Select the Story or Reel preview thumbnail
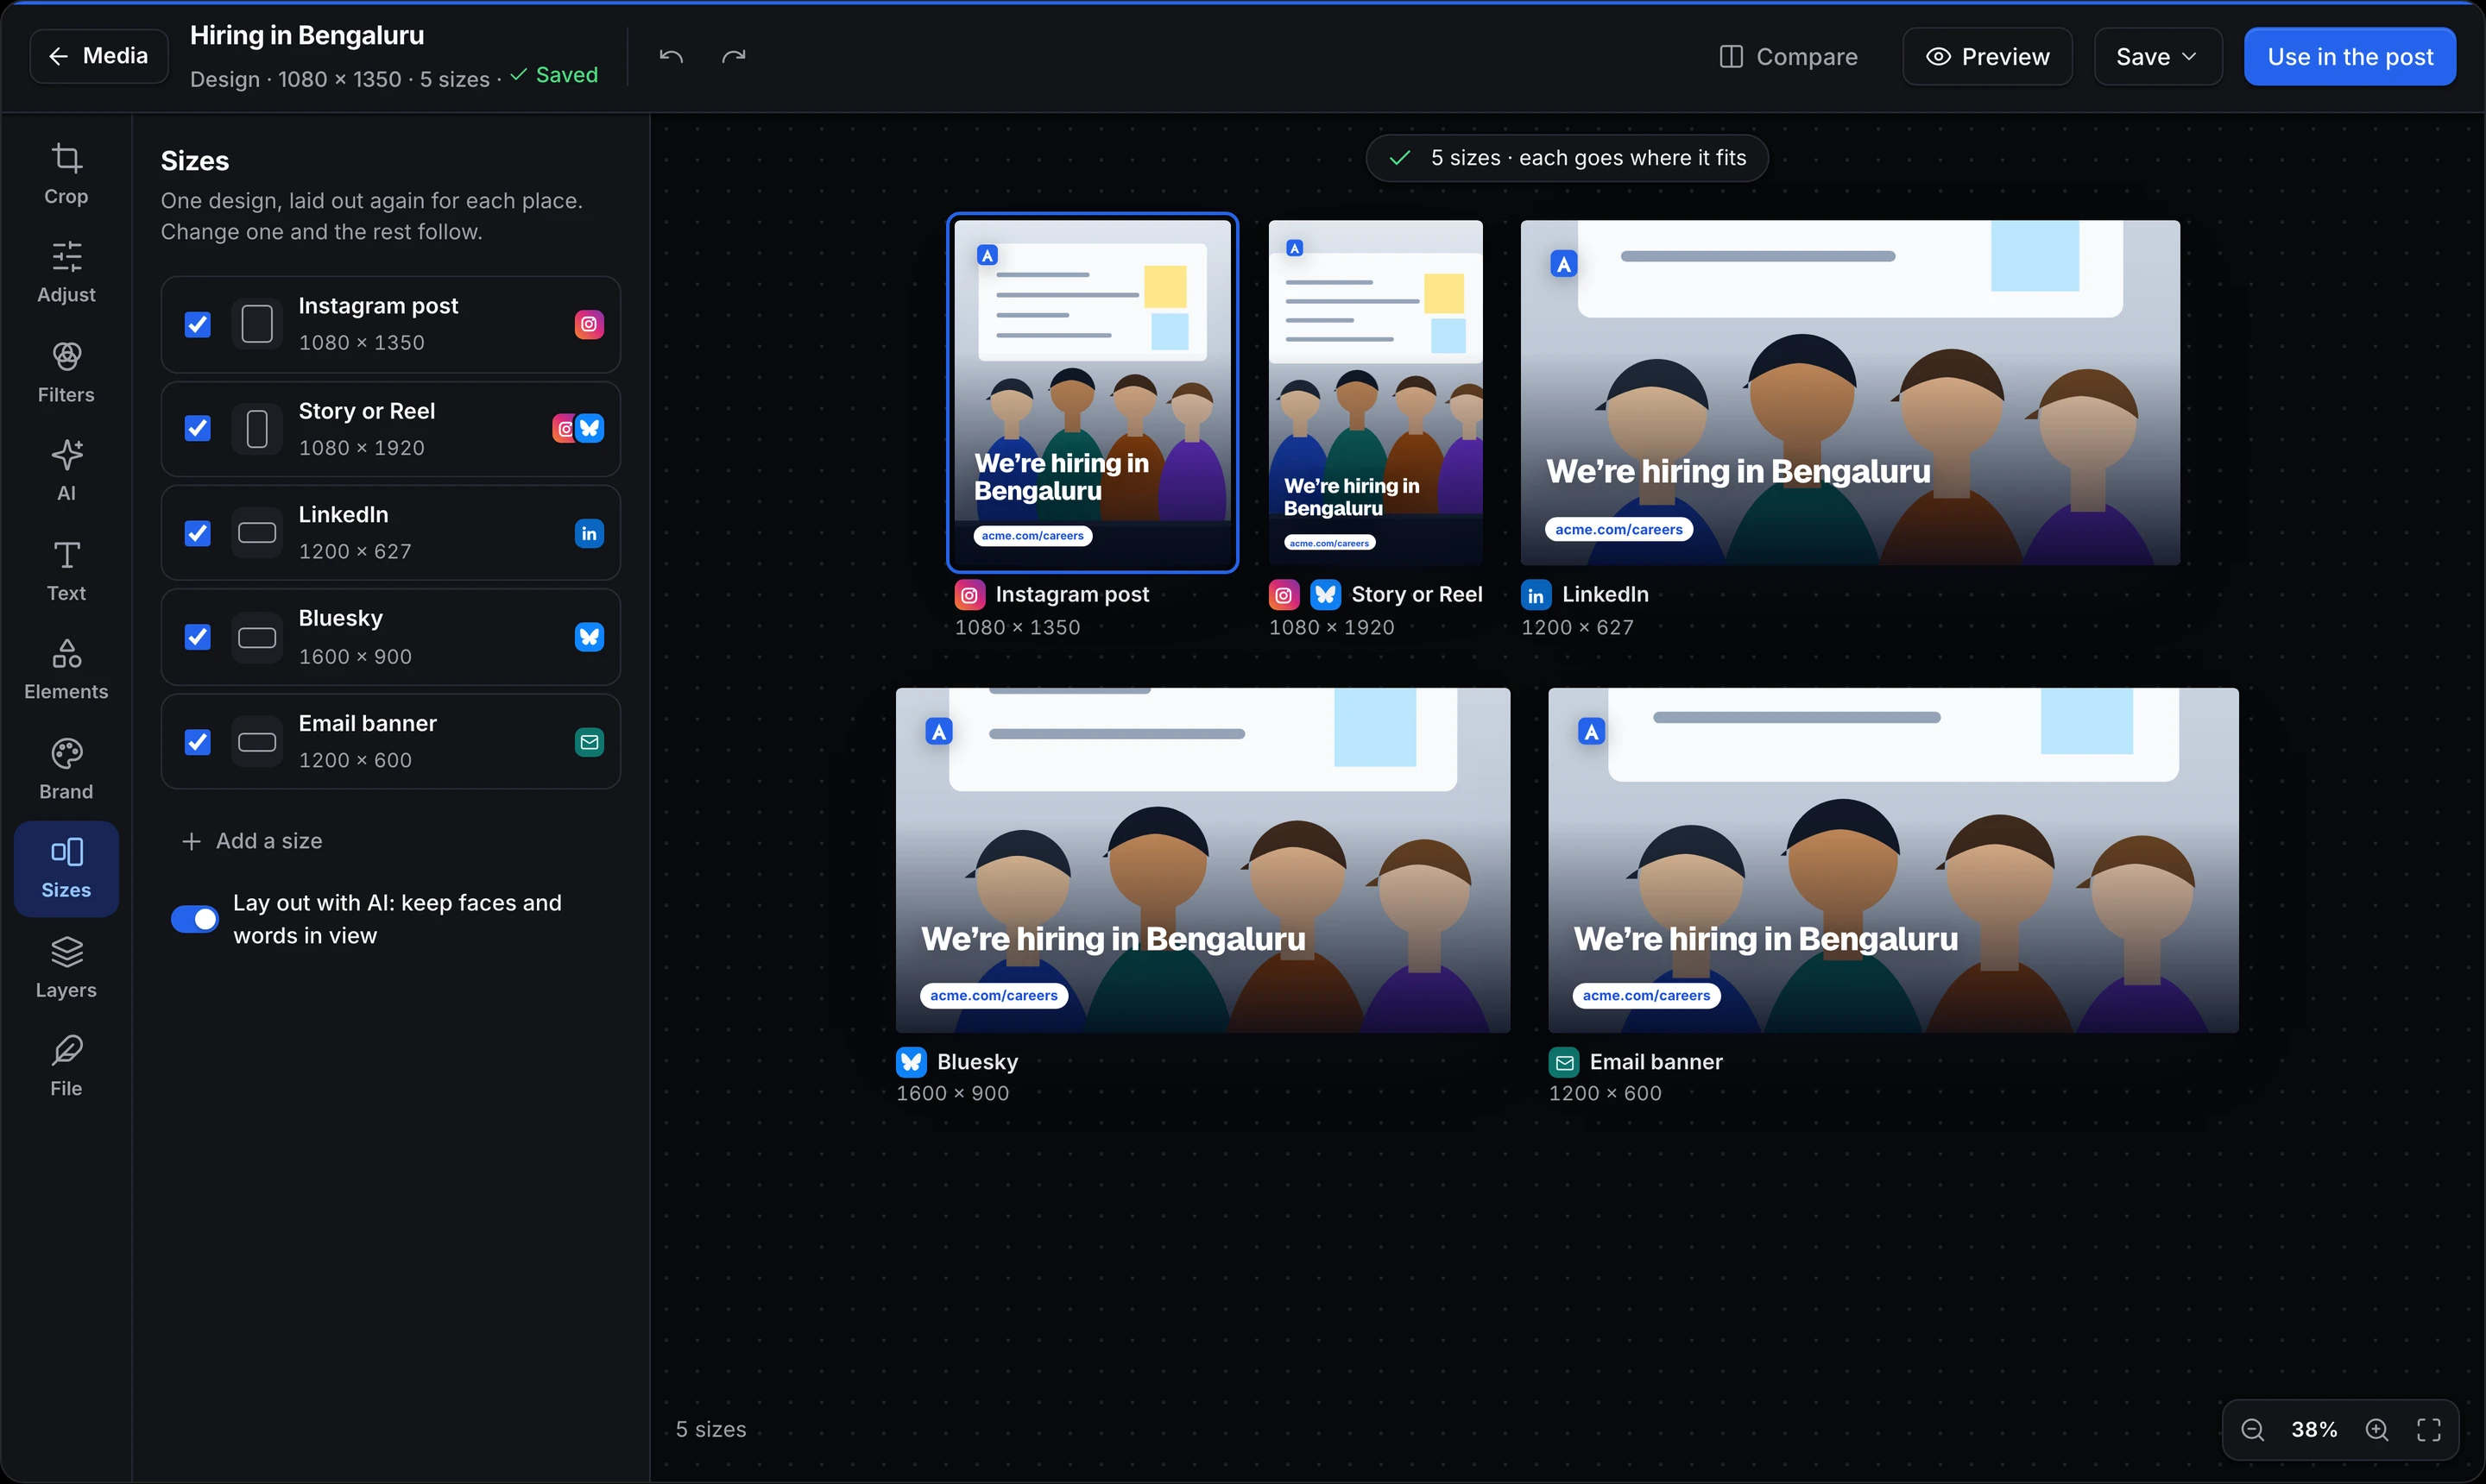2486x1484 pixels. point(1376,393)
